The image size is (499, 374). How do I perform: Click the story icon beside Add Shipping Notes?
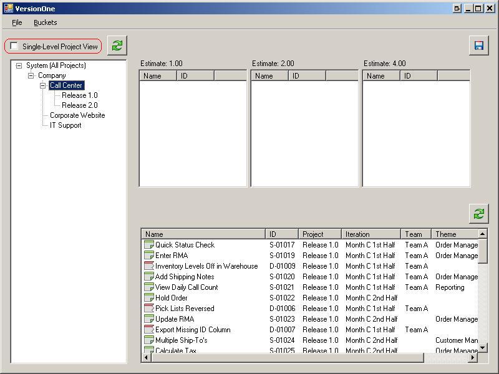[149, 276]
